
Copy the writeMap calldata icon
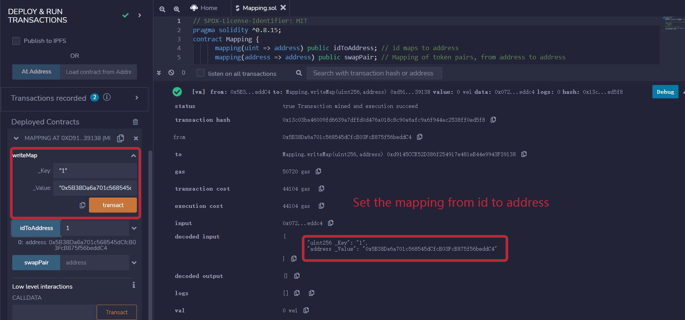(x=82, y=205)
